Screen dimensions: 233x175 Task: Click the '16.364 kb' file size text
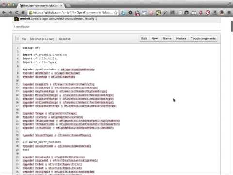pyautogui.click(x=65, y=39)
